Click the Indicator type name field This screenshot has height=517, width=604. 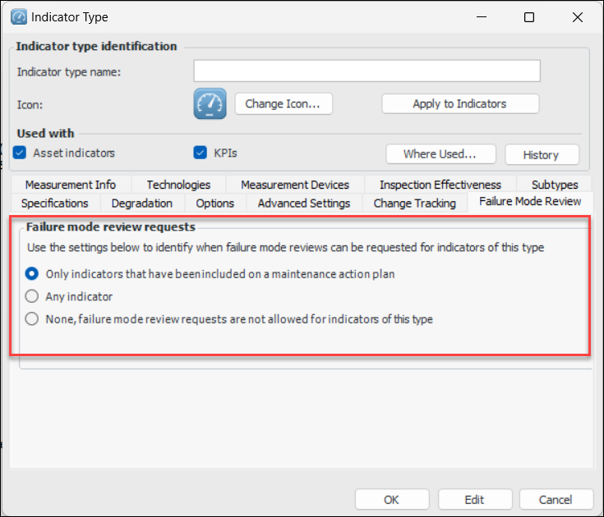[x=367, y=71]
